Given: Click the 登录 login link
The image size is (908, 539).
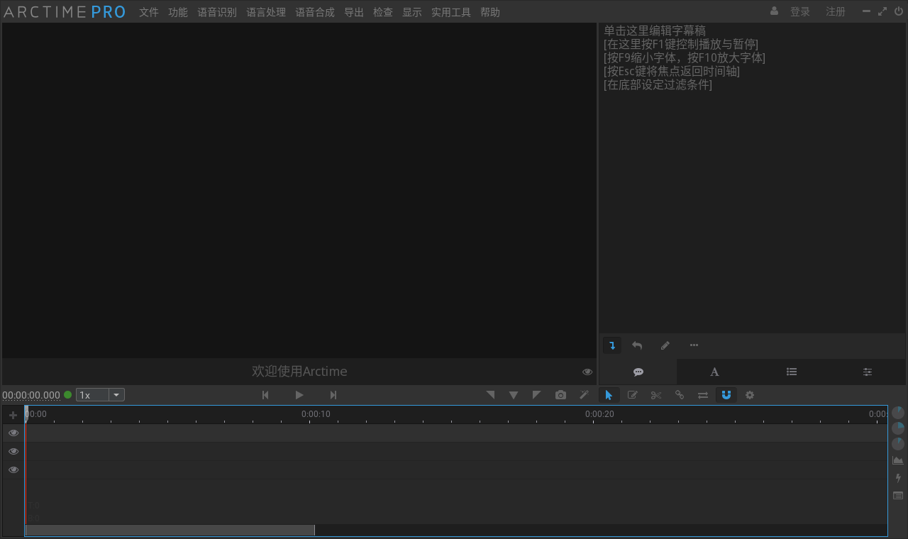Looking at the screenshot, I should [800, 11].
